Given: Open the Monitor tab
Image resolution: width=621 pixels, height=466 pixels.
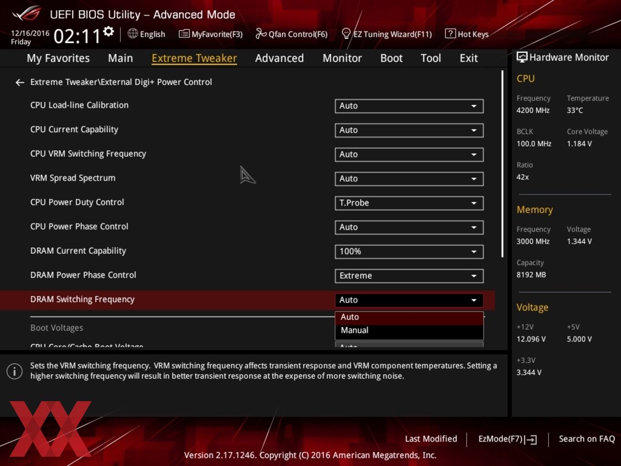Looking at the screenshot, I should point(342,58).
